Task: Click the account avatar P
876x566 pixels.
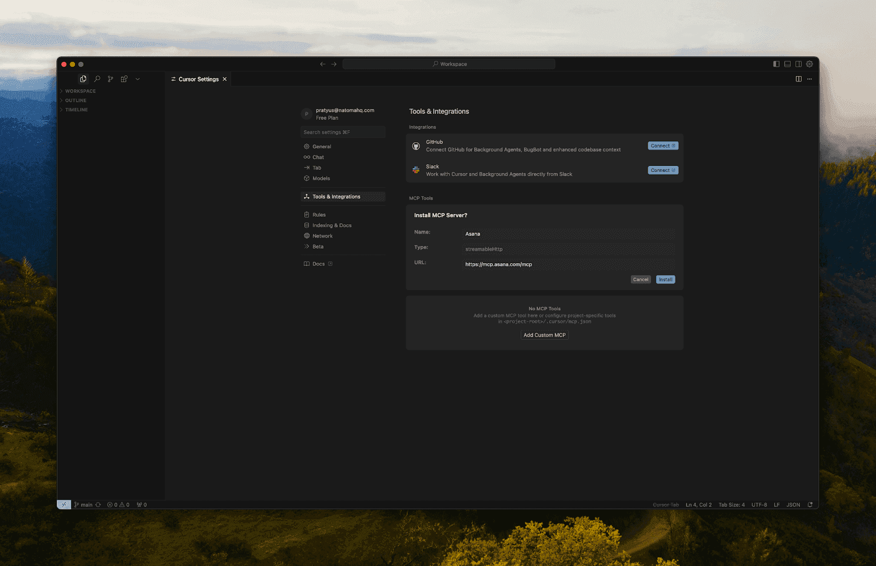Action: click(x=307, y=114)
